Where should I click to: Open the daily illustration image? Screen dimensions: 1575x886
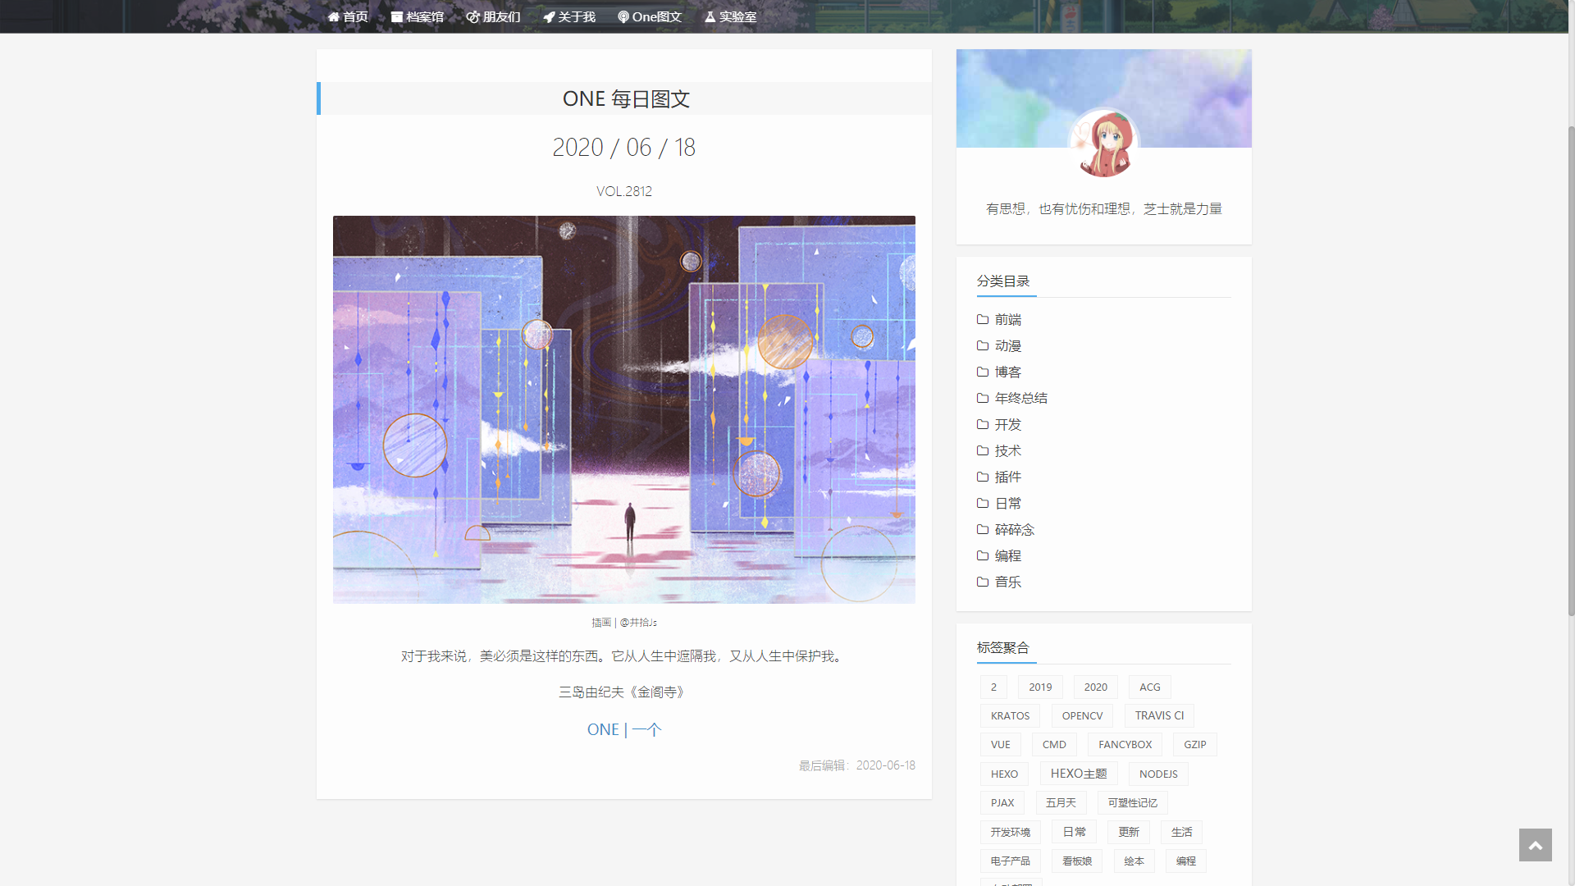point(623,409)
